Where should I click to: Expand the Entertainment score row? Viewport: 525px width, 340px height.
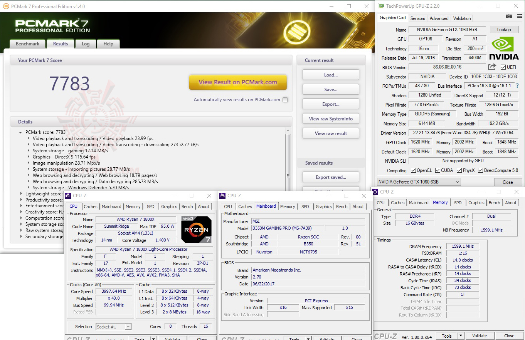pos(22,206)
